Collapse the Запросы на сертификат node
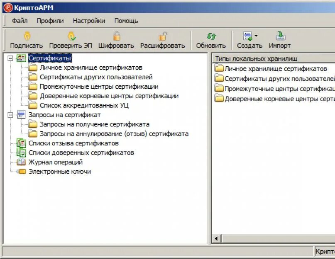The width and height of the screenshot is (335, 259). (x=10, y=115)
